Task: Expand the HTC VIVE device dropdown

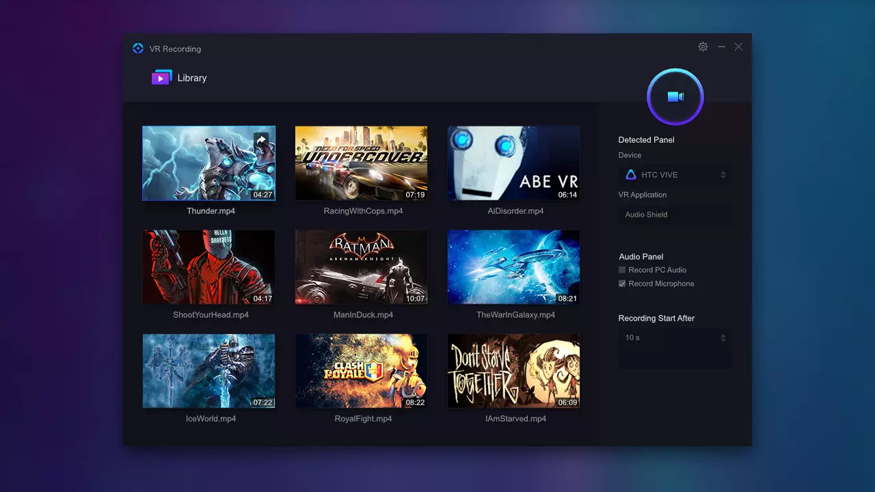Action: pyautogui.click(x=723, y=175)
